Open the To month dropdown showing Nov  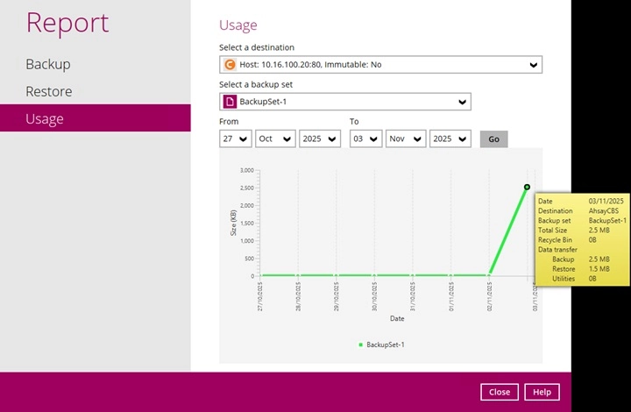click(406, 139)
